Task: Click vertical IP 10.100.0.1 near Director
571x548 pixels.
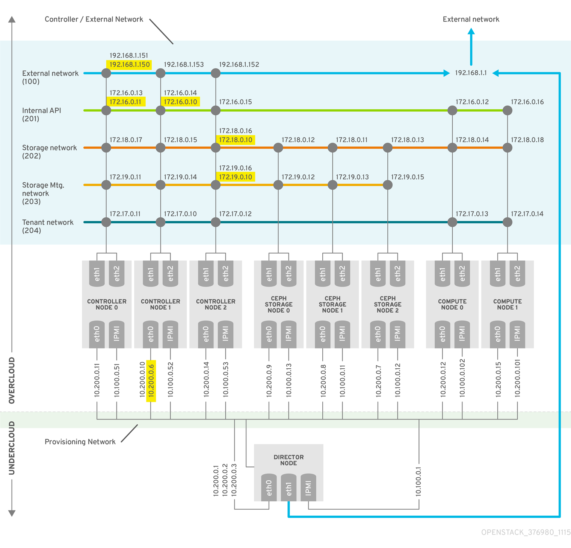Action: pos(418,482)
